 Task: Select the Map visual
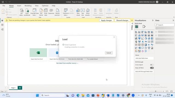click(x=136, y=42)
